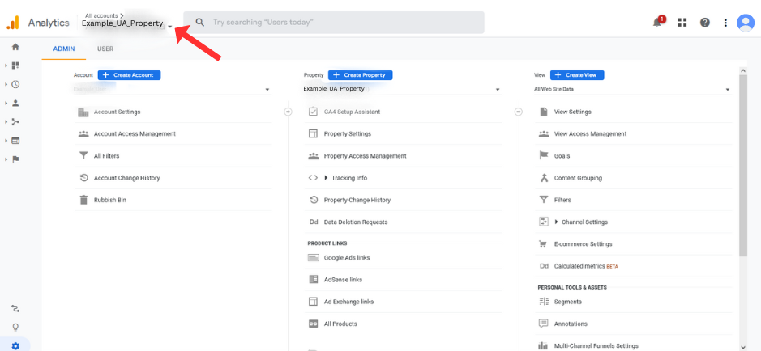Click the scrollbar down arrow
The width and height of the screenshot is (761, 351).
[x=743, y=347]
